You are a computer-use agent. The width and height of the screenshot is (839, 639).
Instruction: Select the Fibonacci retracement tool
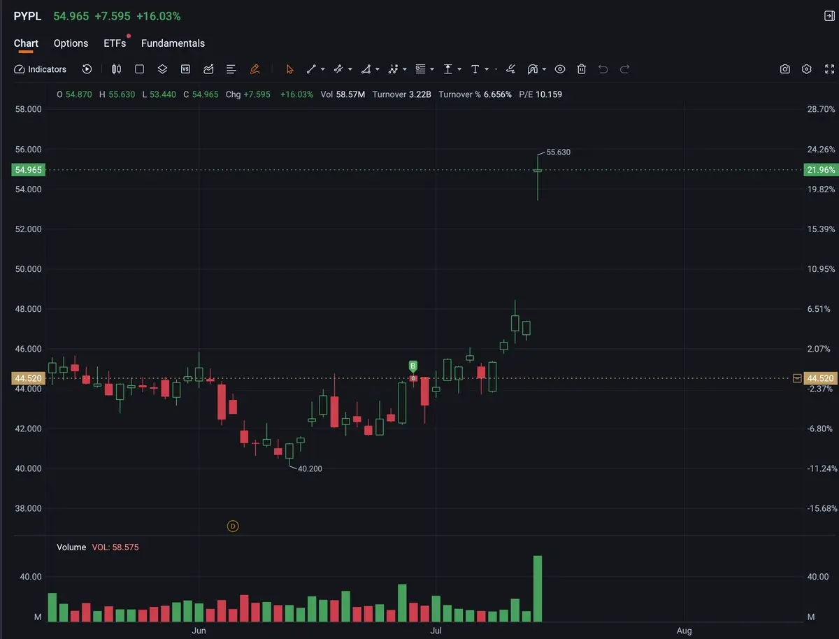pos(420,69)
